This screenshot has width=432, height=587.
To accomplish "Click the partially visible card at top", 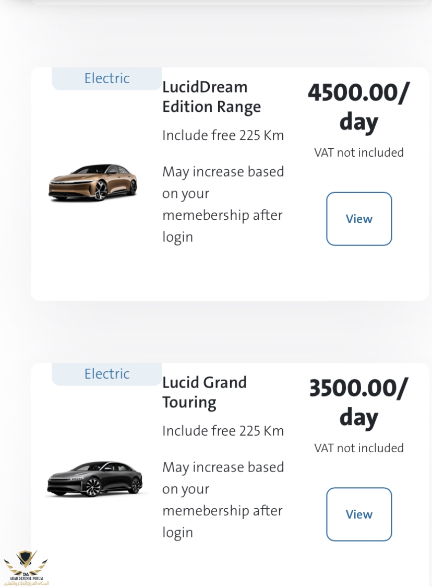I will pyautogui.click(x=230, y=2).
